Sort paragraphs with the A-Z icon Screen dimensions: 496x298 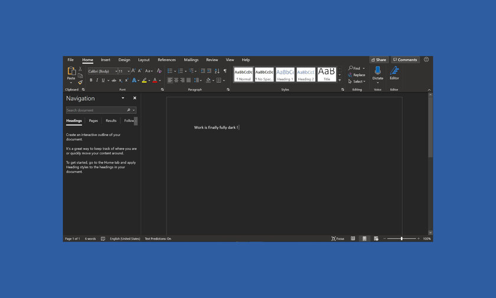click(x=217, y=71)
